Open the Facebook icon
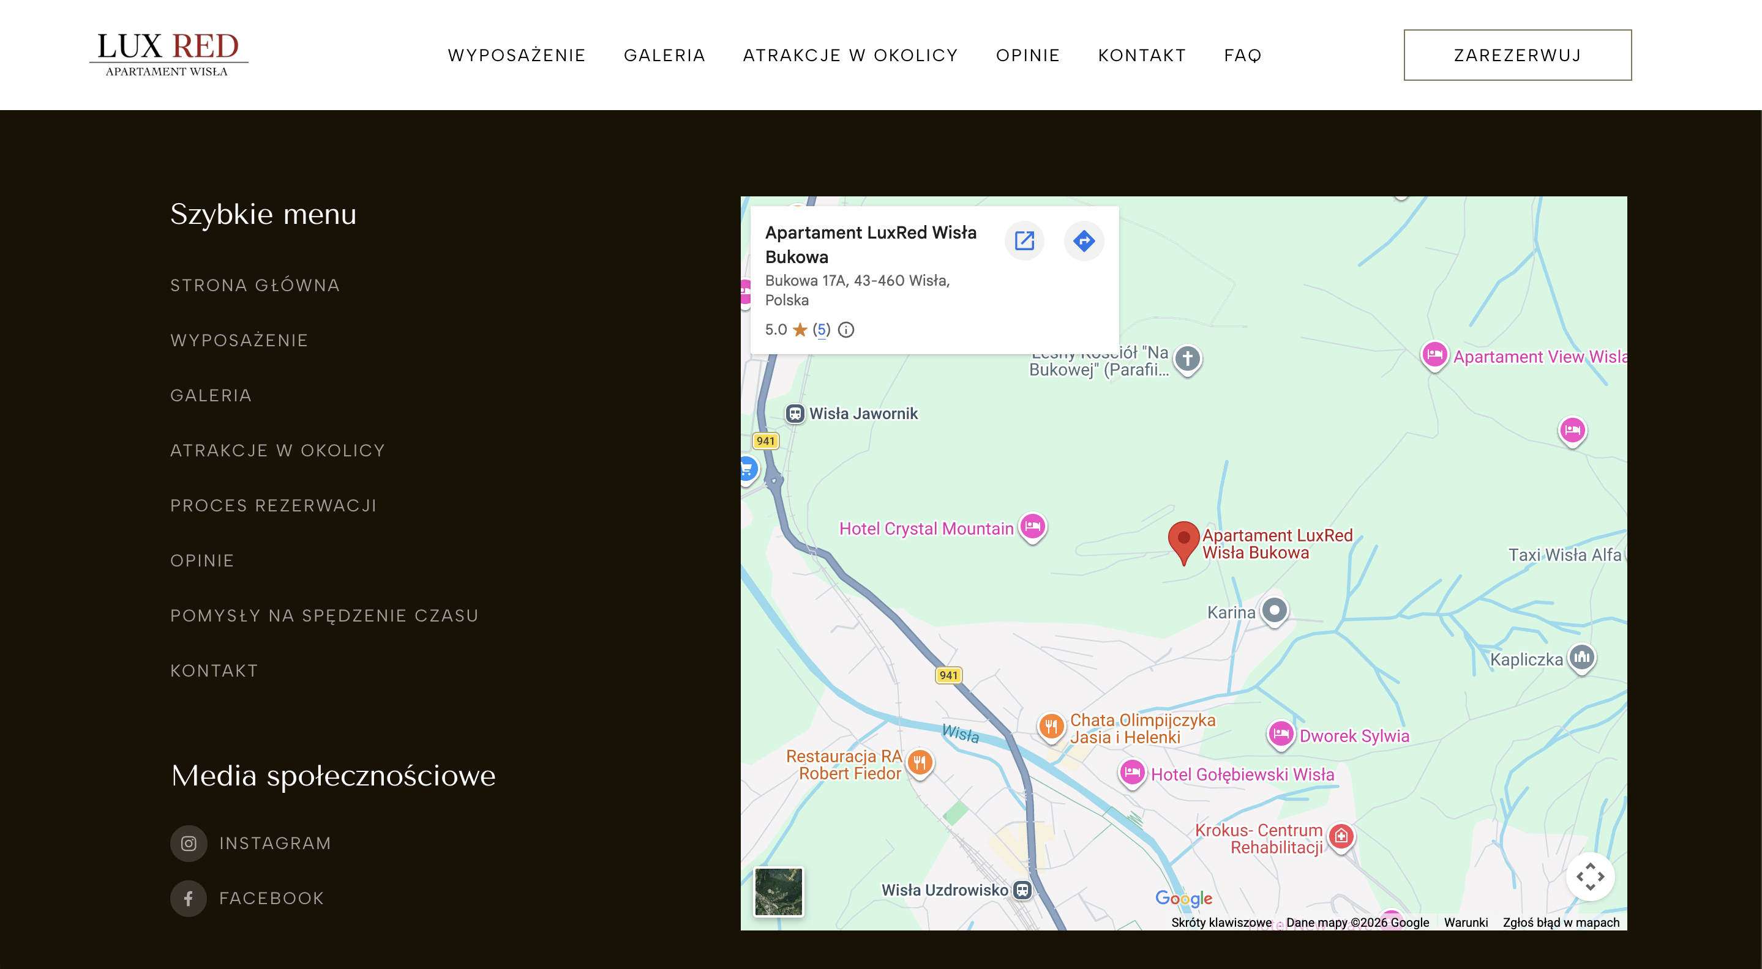This screenshot has width=1762, height=969. point(189,898)
